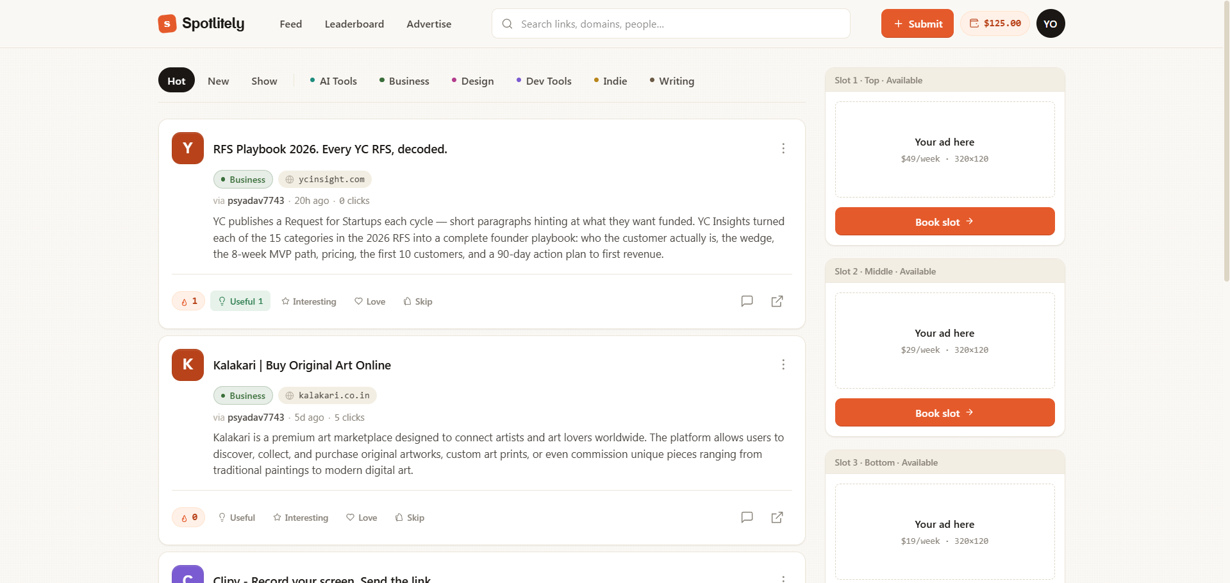
Task: Open the Advertise page
Action: click(x=429, y=24)
